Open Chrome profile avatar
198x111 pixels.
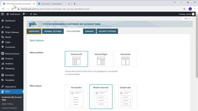pyautogui.click(x=190, y=9)
